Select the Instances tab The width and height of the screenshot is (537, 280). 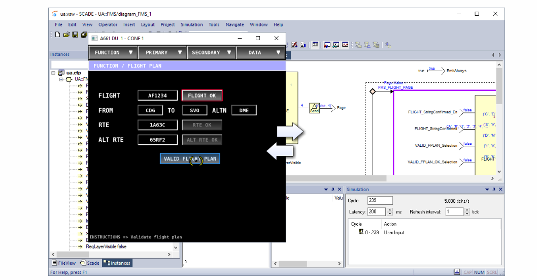coord(117,263)
